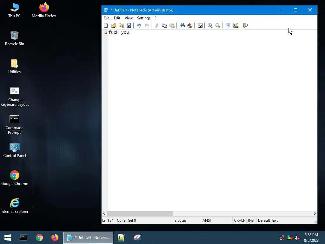Click the Paste clipboard icon
This screenshot has height=244, width=325.
point(172,25)
